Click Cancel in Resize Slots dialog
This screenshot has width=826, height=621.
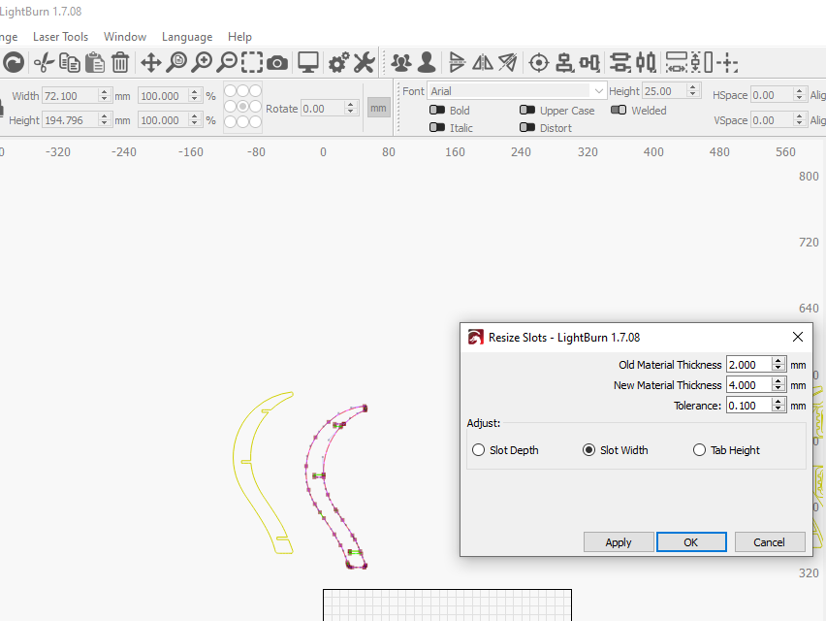(x=770, y=542)
